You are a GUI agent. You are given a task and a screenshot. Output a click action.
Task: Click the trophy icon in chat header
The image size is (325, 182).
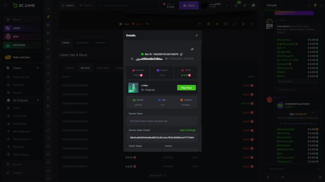coord(315,5)
